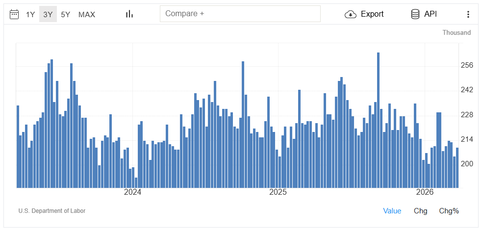The image size is (482, 233).
Task: Click the Export text label
Action: click(x=372, y=14)
